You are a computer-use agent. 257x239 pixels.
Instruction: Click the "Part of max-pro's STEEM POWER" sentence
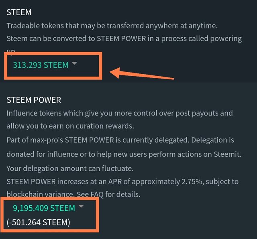coord(120,140)
